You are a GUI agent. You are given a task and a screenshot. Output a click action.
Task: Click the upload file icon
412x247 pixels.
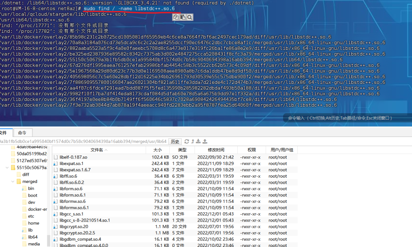pyautogui.click(x=205, y=141)
